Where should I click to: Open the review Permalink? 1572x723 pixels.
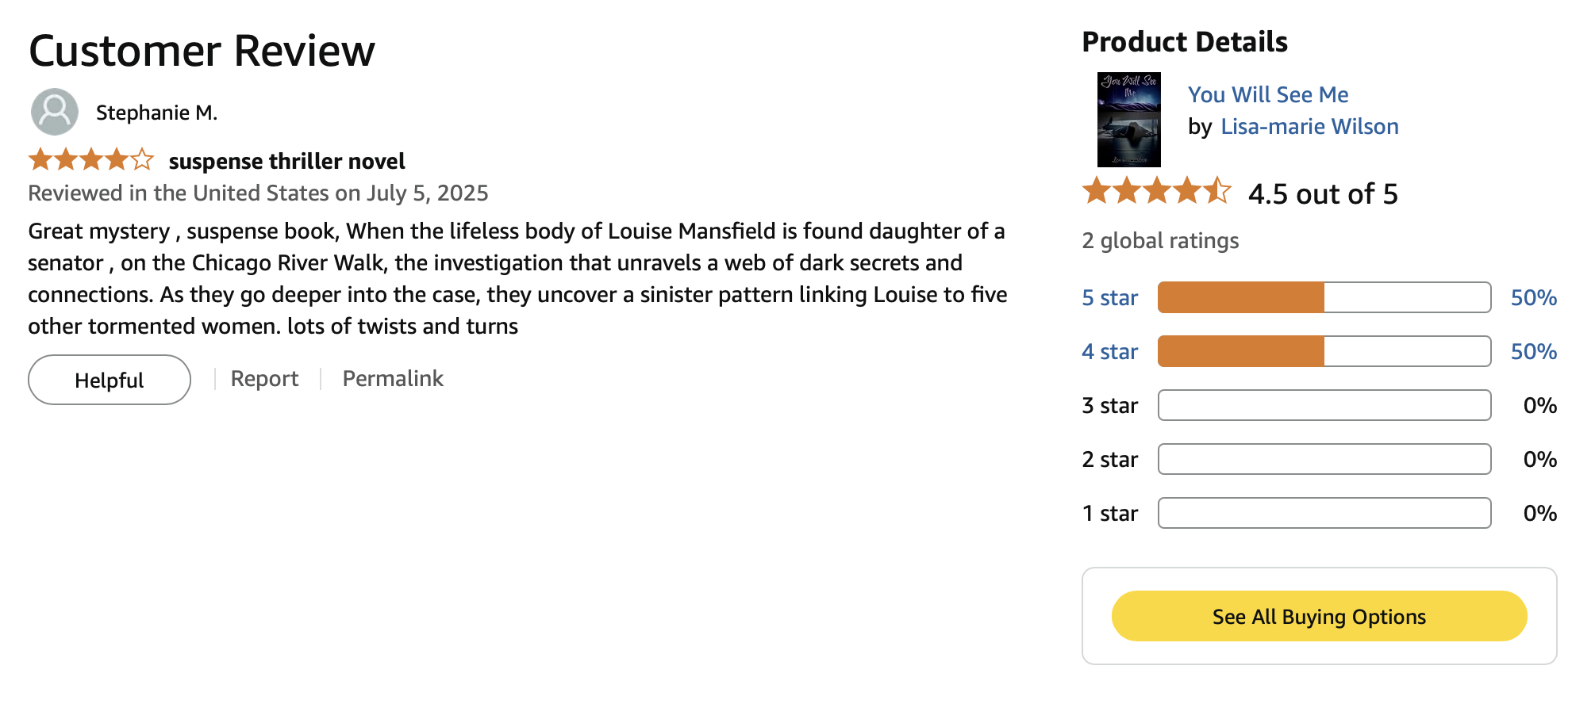(393, 379)
